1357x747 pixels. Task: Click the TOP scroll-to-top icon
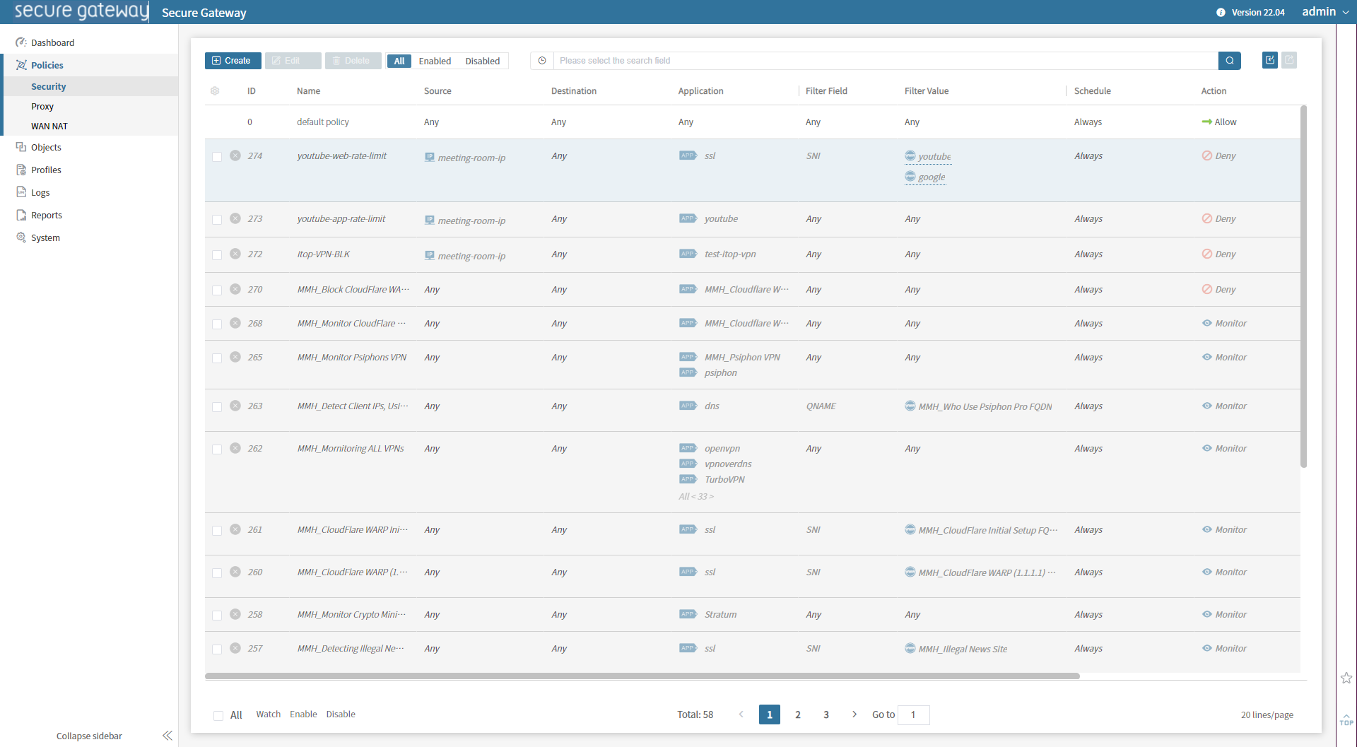[1346, 719]
